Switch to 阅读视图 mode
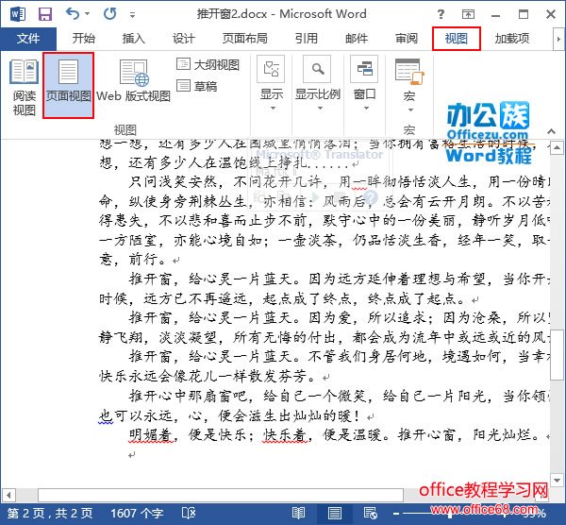Screen dimensions: 566x525 click(x=24, y=87)
